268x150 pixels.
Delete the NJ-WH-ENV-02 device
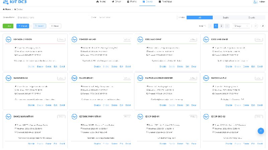click(49, 105)
